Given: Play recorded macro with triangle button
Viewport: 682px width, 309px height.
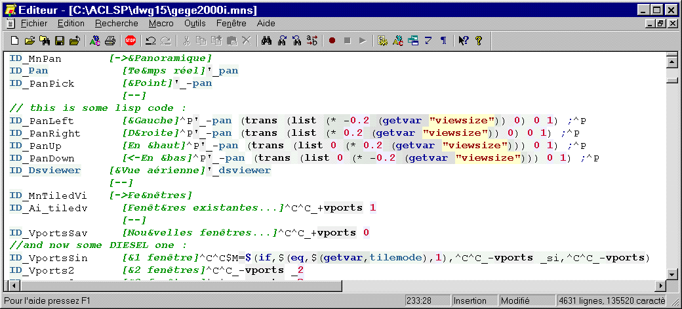Looking at the screenshot, I should [362, 41].
